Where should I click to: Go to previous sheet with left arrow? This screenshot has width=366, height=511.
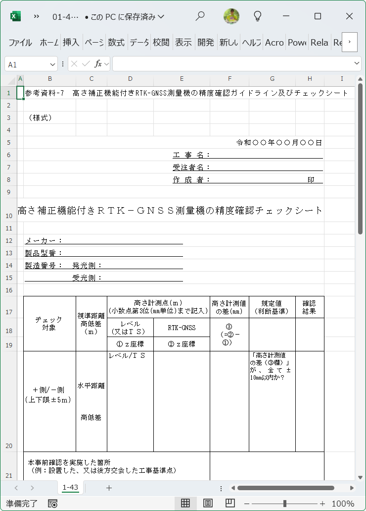[x=16, y=488]
